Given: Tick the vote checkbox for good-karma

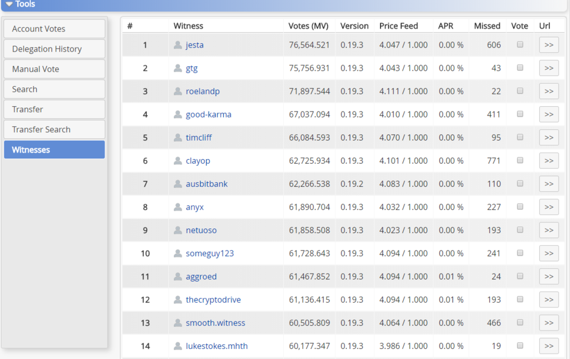Looking at the screenshot, I should 520,114.
